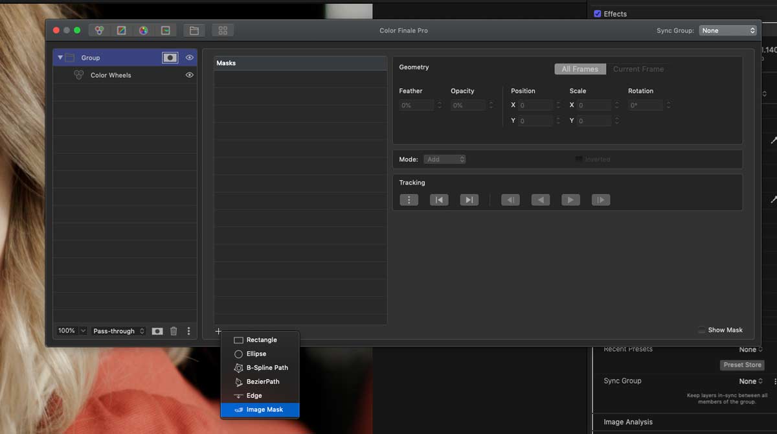777x434 pixels.
Task: Choose Rectangle from the mask menu
Action: 260,340
